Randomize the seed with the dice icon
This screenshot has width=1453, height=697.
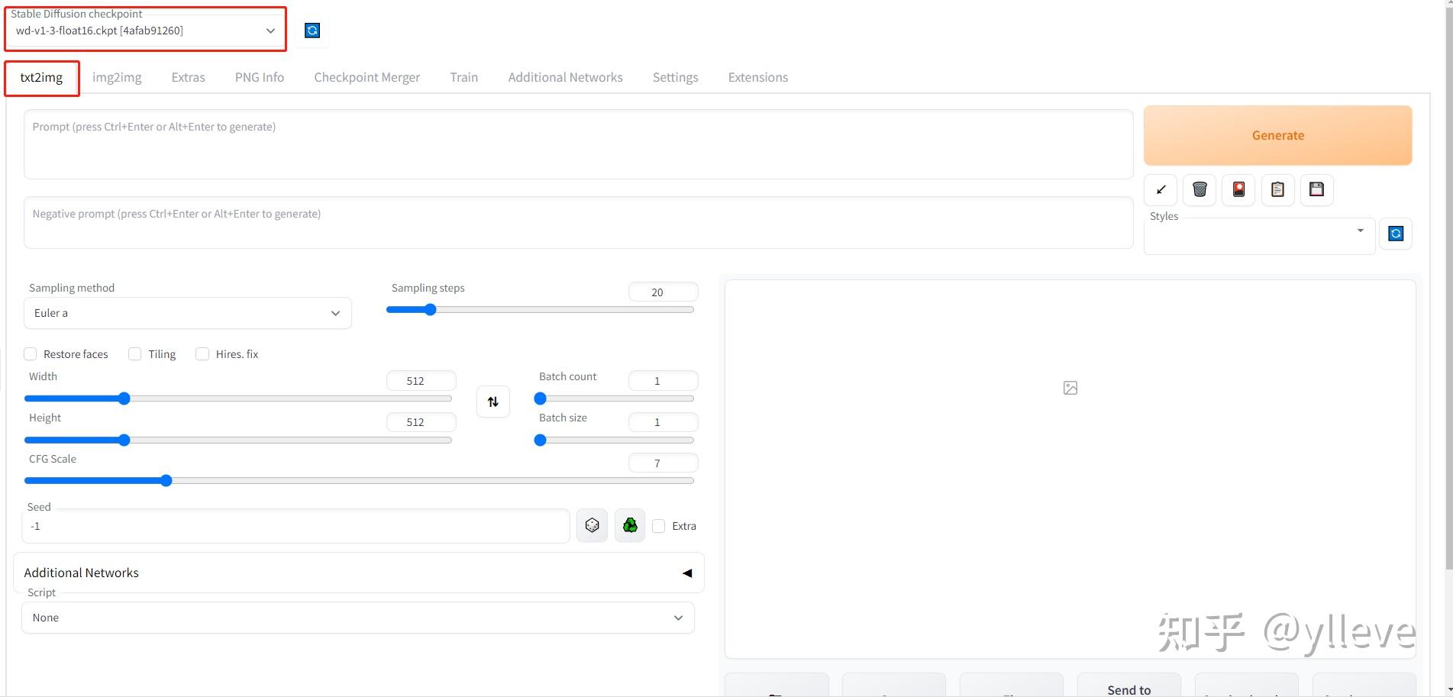(592, 525)
